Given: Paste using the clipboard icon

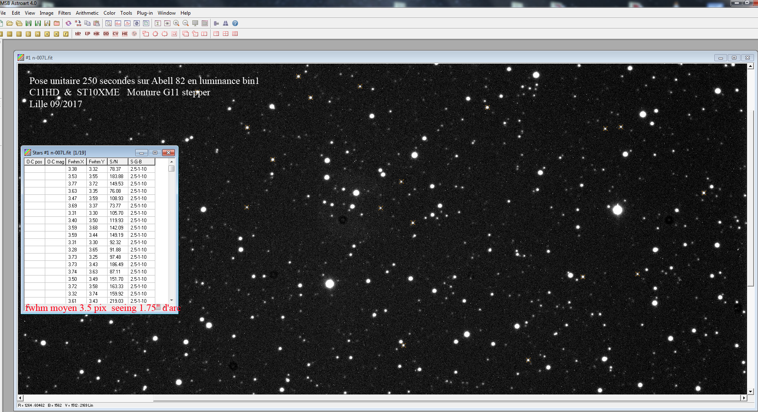Looking at the screenshot, I should coord(97,23).
